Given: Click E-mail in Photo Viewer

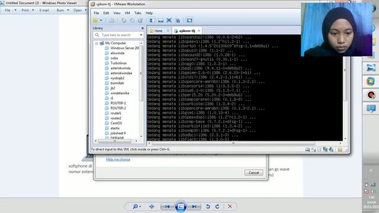Looking at the screenshot, I should (44, 11).
